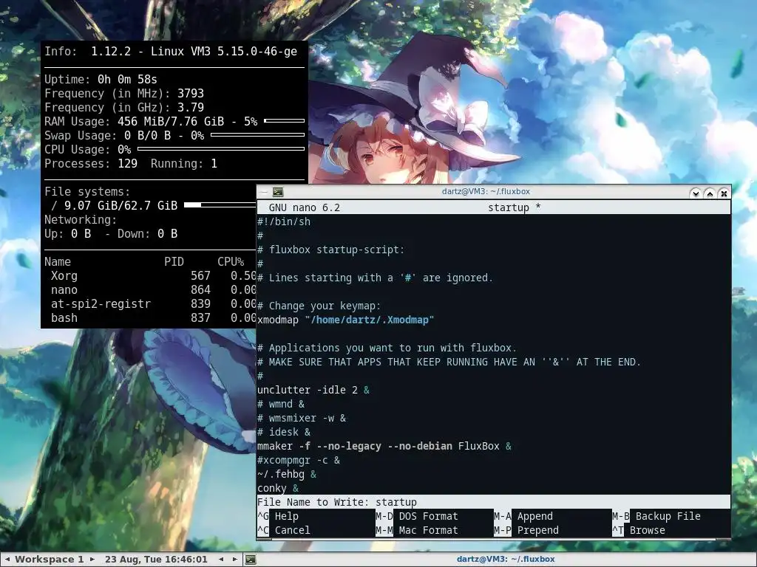
Task: Focus dartz@VM3 entry in the taskbar
Action: tap(506, 560)
